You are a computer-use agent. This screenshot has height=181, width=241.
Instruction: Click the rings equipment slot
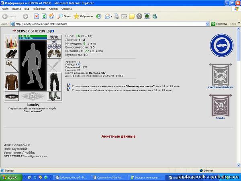pyautogui.click(x=54, y=47)
